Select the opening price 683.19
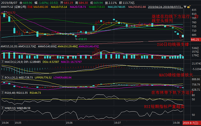 pos(68,3)
